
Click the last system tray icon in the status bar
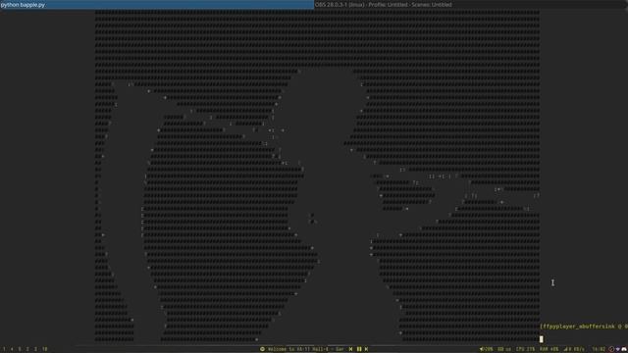624,349
